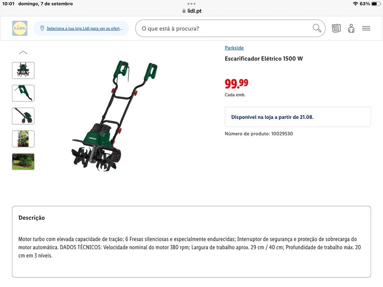Viewport: 383px width, 287px height.
Task: Select the handle close-up thumbnail
Action: (x=23, y=93)
